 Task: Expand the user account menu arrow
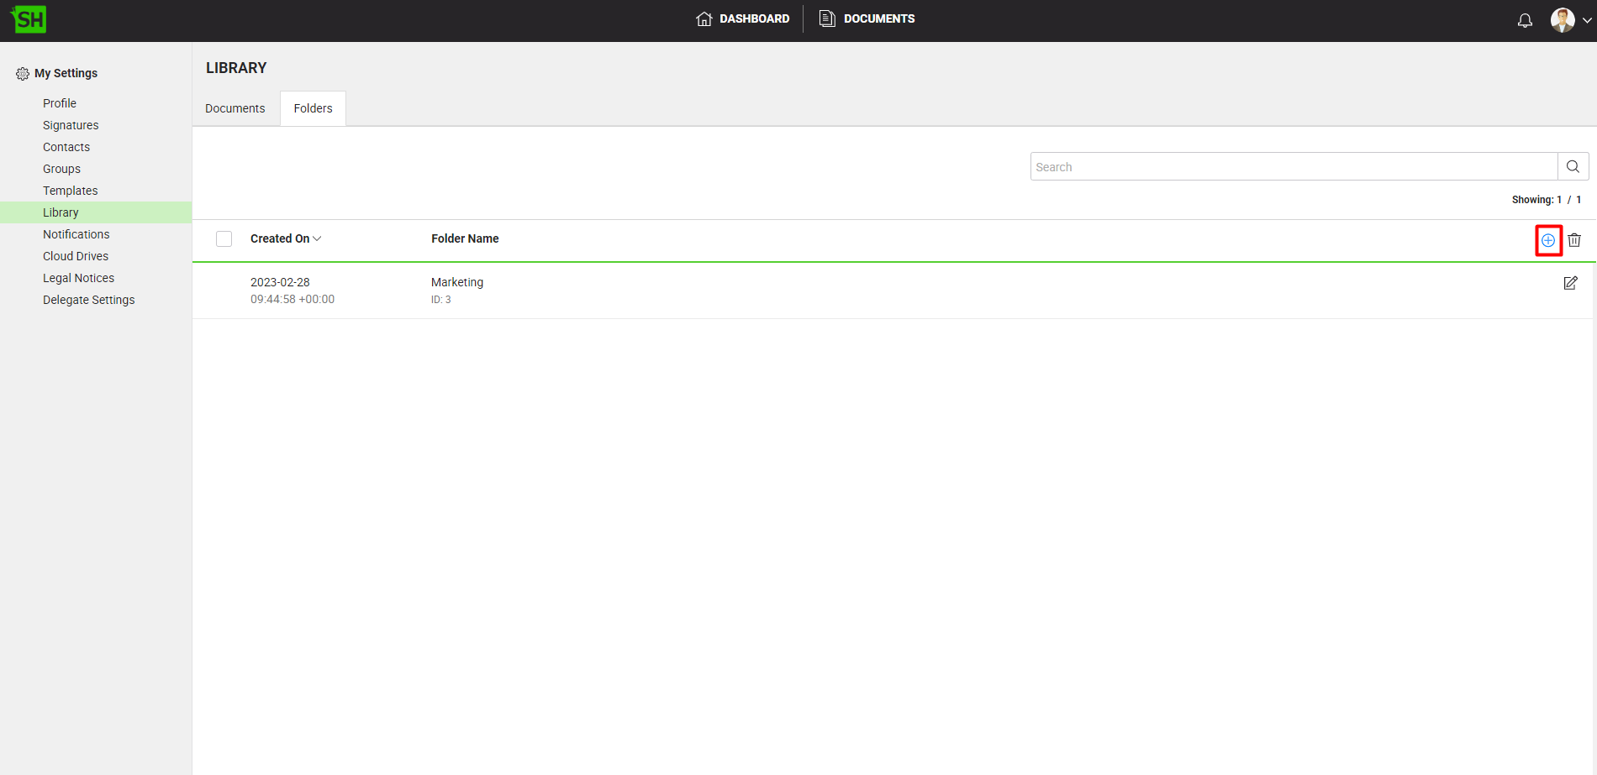(x=1586, y=20)
